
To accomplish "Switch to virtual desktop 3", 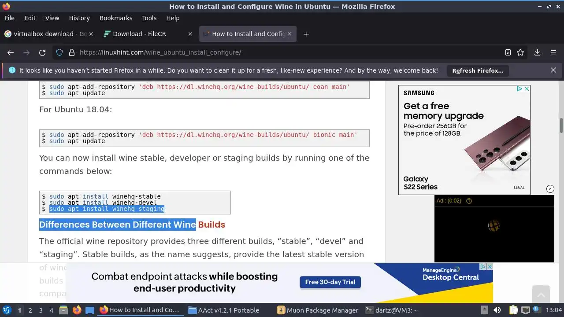I will 41,310.
